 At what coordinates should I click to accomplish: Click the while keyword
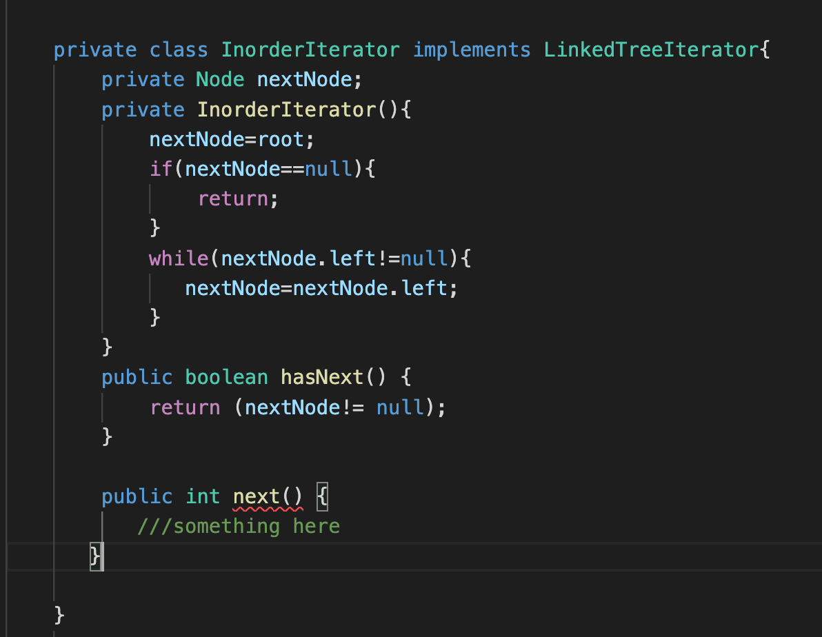(x=179, y=259)
